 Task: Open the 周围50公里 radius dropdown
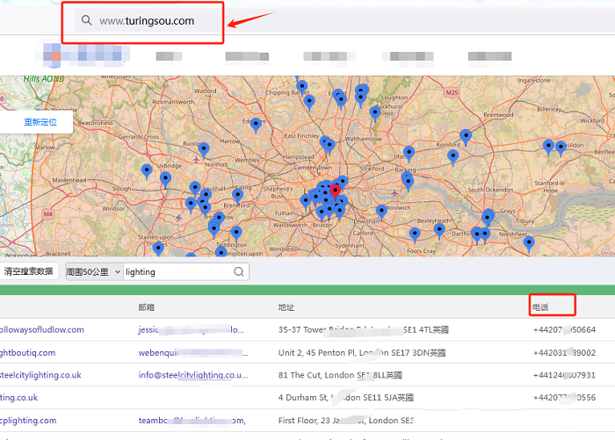point(94,272)
